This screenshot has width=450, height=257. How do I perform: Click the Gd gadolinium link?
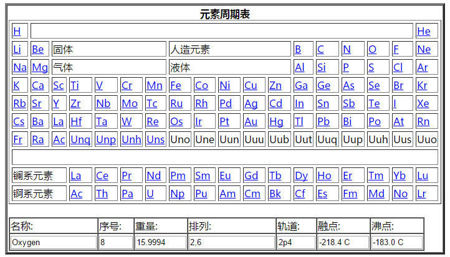click(x=251, y=175)
